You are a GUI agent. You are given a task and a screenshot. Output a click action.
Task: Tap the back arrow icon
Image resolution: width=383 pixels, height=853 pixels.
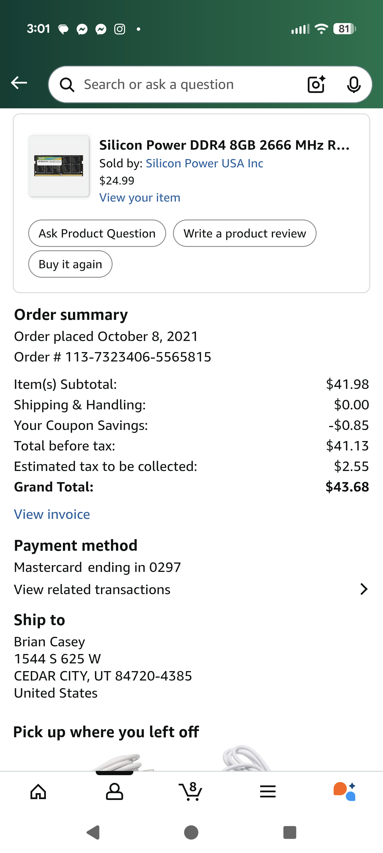19,83
